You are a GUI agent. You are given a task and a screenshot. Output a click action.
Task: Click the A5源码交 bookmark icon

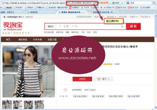click(x=70, y=8)
